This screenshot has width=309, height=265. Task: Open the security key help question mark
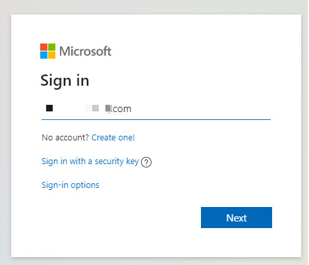pos(146,162)
